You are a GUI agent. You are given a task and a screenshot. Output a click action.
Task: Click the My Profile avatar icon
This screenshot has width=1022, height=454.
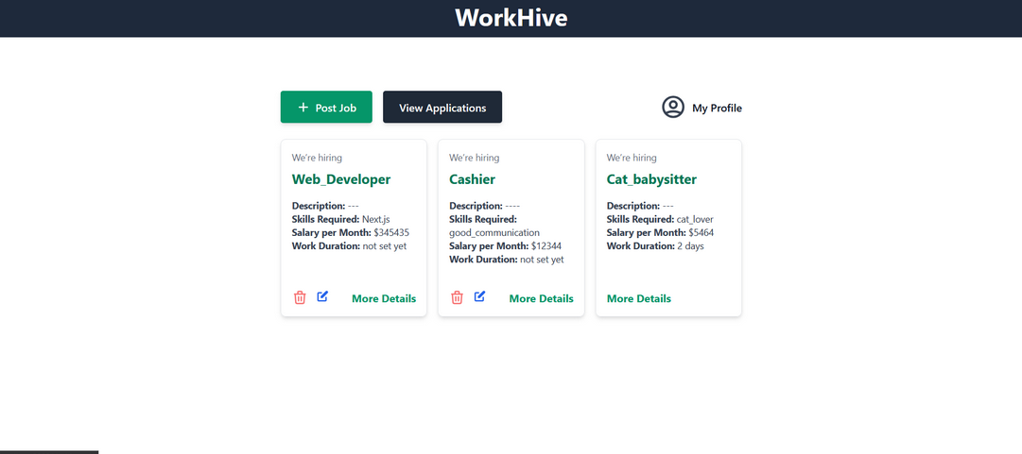pos(672,108)
